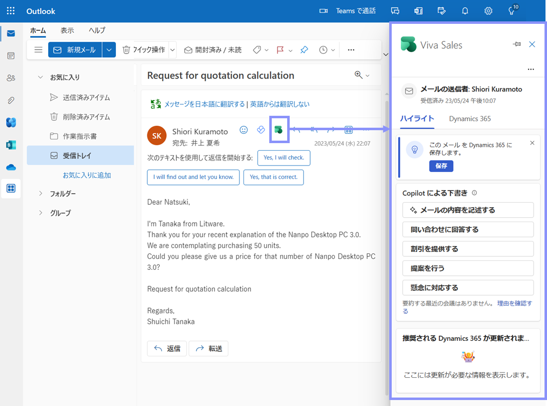Collapse the お気に入り favorites section
Viewport: 547px width, 406px height.
(40, 77)
